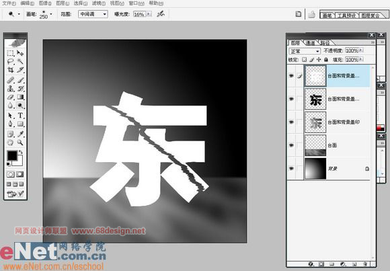
Task: Open the 范围 range dropdown
Action: [x=93, y=14]
